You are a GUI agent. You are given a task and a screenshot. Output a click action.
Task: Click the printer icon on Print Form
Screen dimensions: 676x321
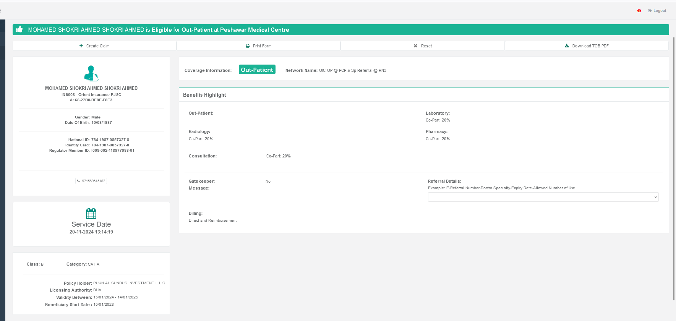[x=248, y=46]
